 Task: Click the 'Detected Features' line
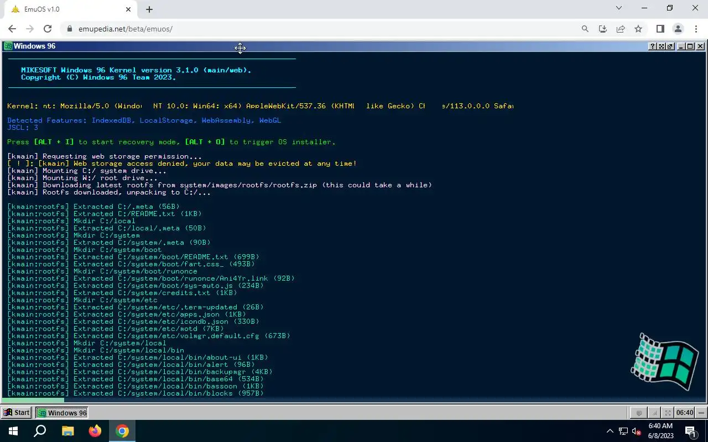(x=144, y=120)
